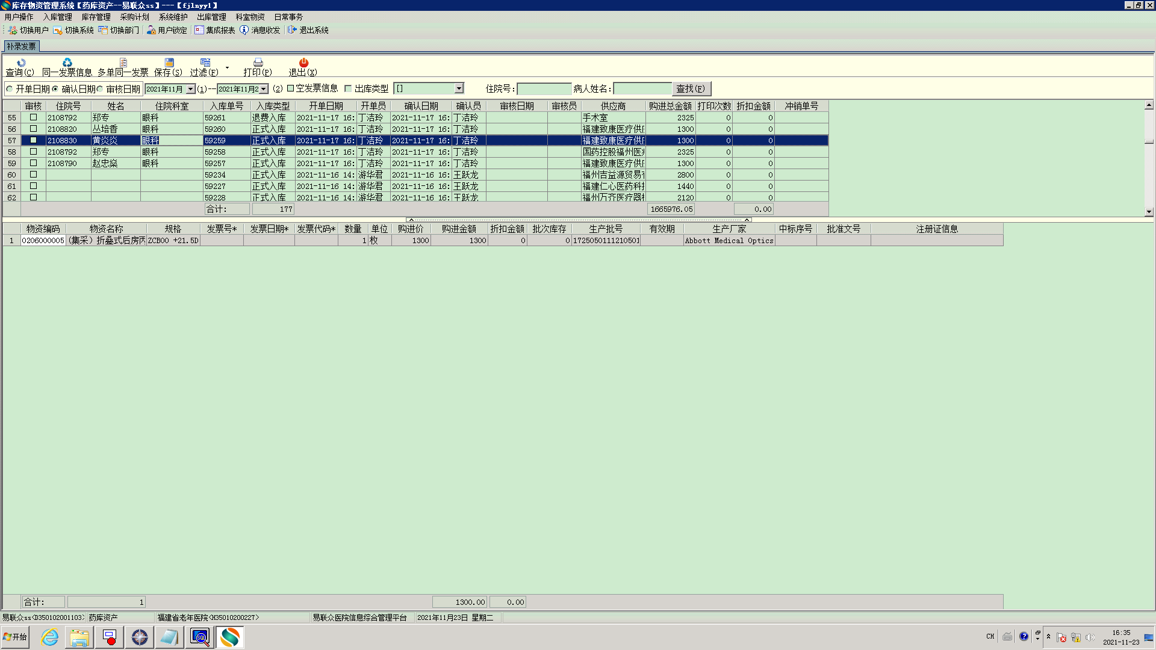Click 多单同一发票 document icon
Image resolution: width=1156 pixels, height=650 pixels.
123,63
